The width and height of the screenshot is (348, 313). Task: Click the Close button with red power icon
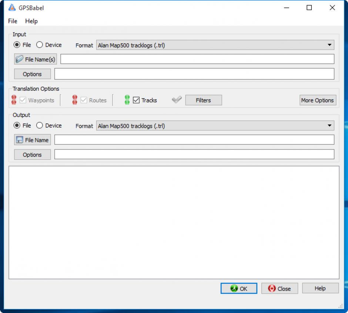coord(280,288)
